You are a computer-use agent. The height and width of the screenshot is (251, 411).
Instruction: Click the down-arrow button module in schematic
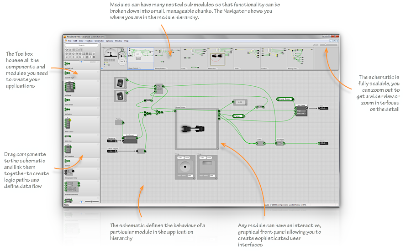click(x=120, y=83)
